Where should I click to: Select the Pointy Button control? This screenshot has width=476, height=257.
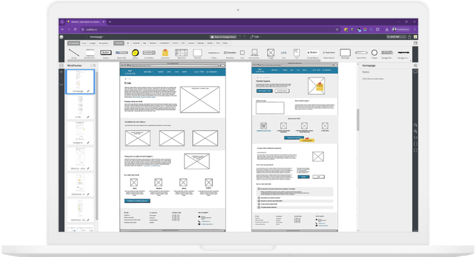(312, 54)
